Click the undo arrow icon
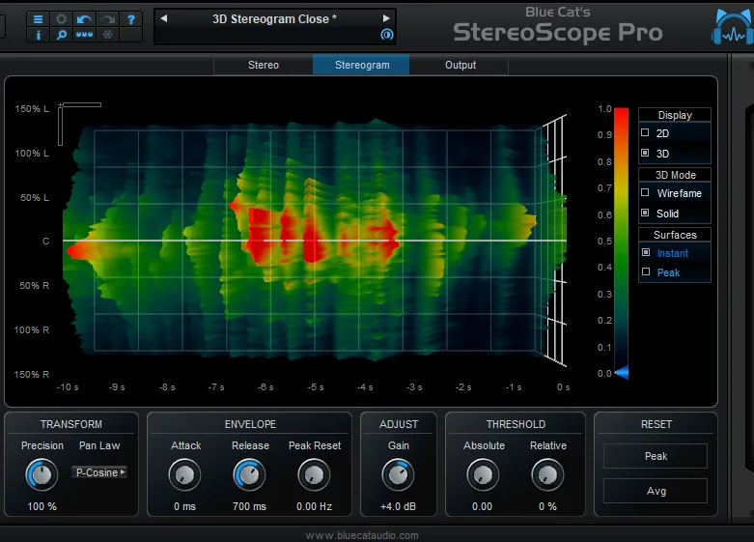 click(84, 19)
